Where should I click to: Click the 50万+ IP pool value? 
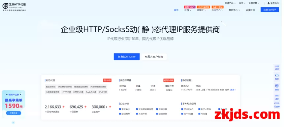coord(153,90)
